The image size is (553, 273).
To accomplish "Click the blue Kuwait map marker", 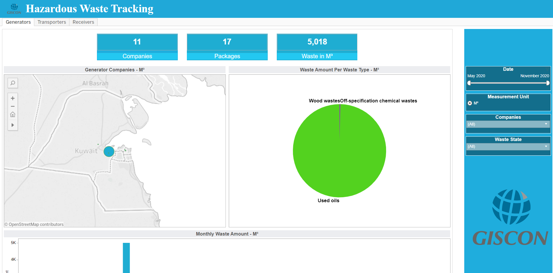I will (x=109, y=152).
